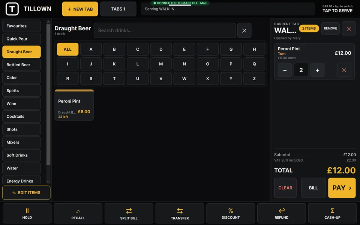The image size is (360, 225).
Task: Create a New Tab
Action: 80,9
